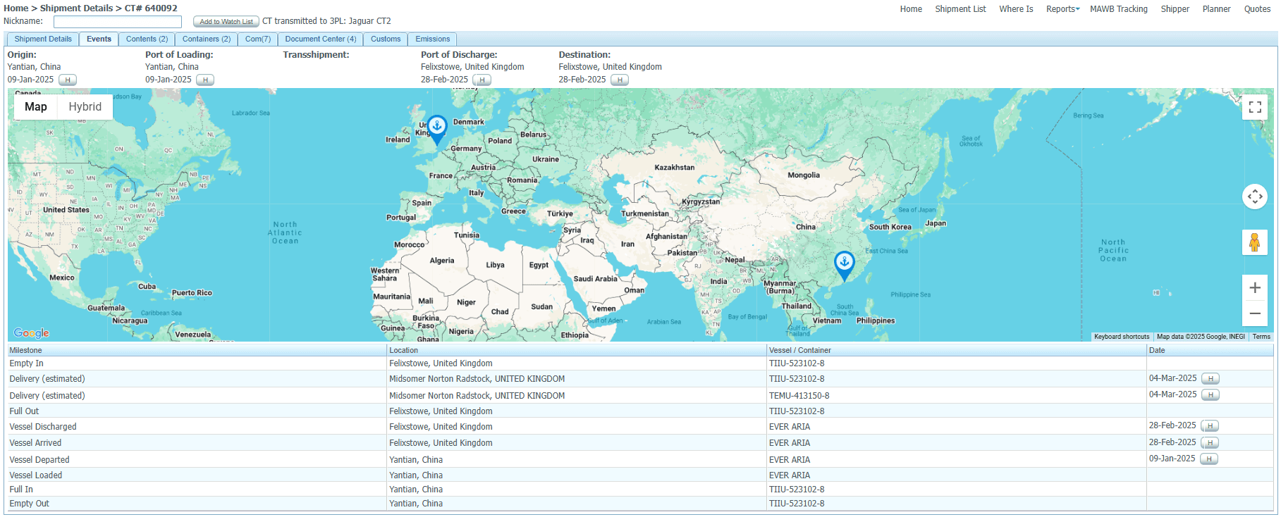
Task: Open the Emissions tab
Action: click(x=432, y=39)
